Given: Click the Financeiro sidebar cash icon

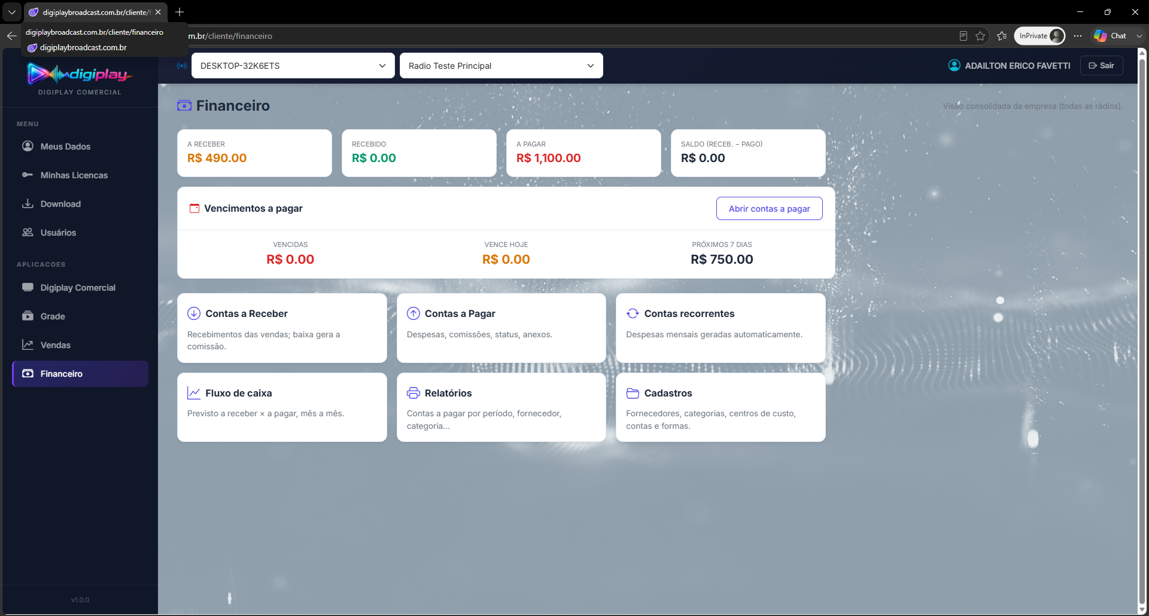Looking at the screenshot, I should [28, 373].
